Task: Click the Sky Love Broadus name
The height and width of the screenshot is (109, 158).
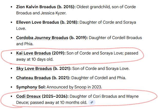Action: point(34,69)
